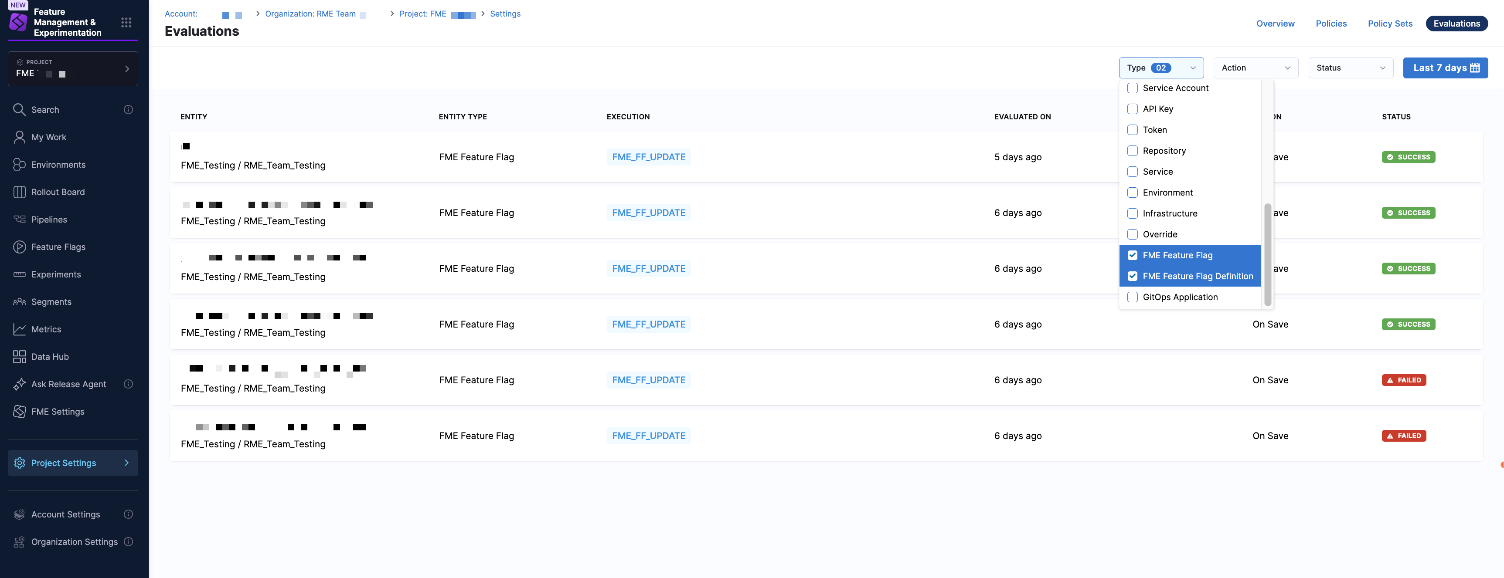Viewport: 1504px width, 578px height.
Task: Check the GitOps Application checkbox
Action: pyautogui.click(x=1132, y=297)
